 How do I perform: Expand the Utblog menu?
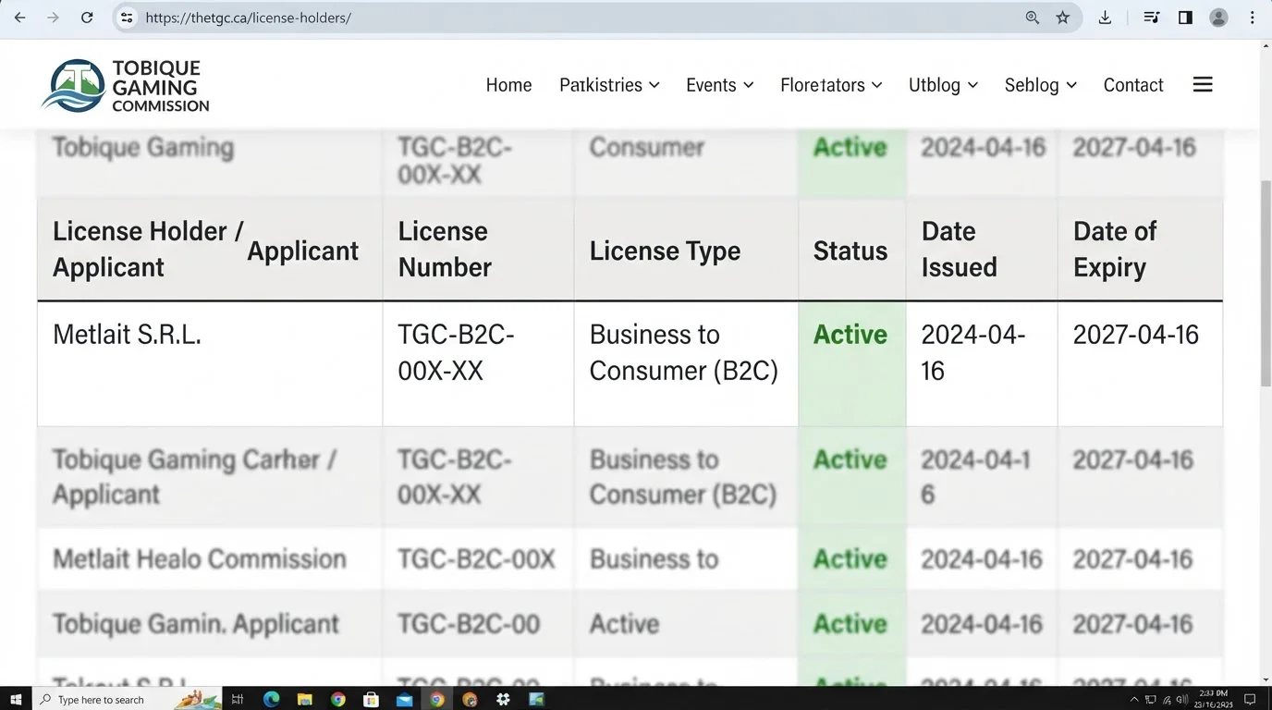pyautogui.click(x=943, y=85)
